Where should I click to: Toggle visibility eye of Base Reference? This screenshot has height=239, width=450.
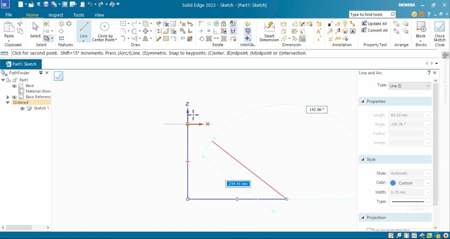pyautogui.click(x=14, y=97)
